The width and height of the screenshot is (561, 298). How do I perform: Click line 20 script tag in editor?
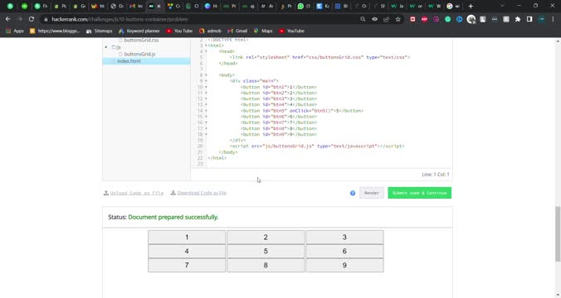[x=317, y=146]
